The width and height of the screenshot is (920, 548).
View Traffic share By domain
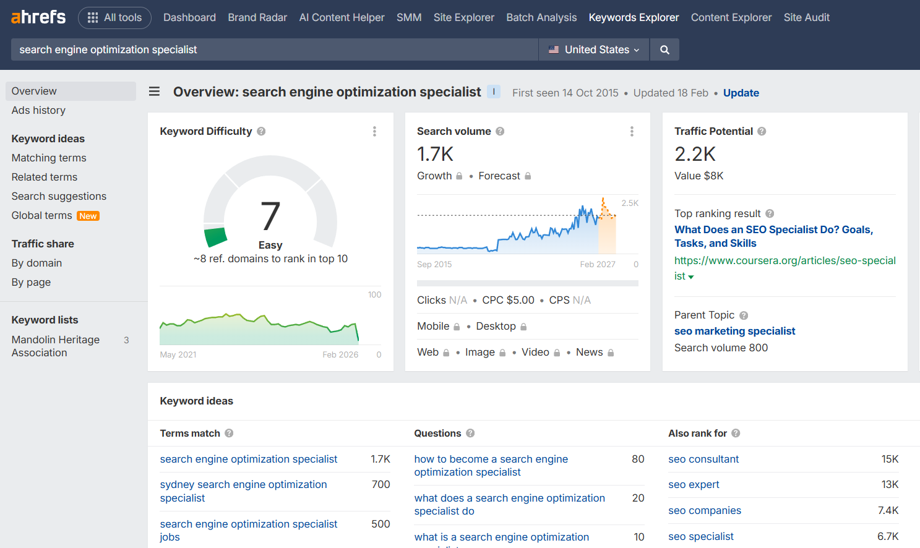37,263
